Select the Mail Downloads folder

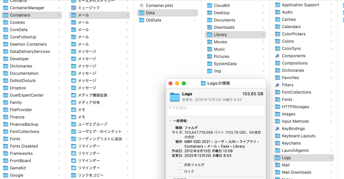click(x=296, y=172)
